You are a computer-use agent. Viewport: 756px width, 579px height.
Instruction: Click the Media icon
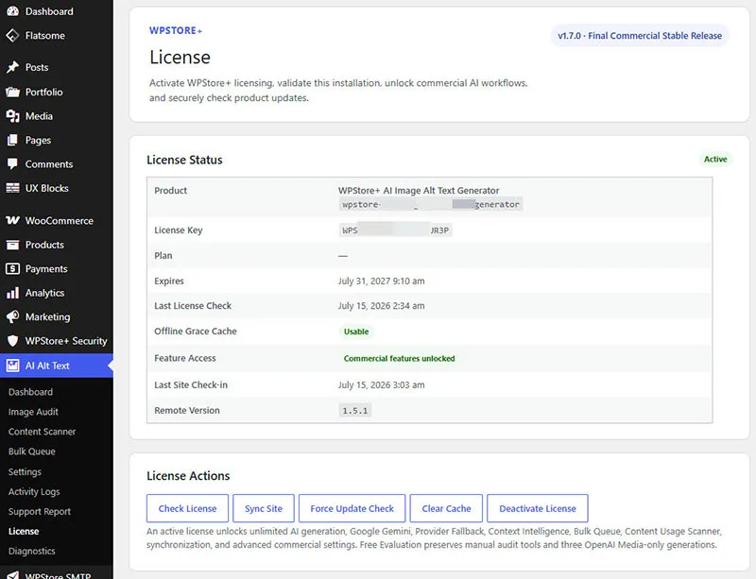click(12, 116)
